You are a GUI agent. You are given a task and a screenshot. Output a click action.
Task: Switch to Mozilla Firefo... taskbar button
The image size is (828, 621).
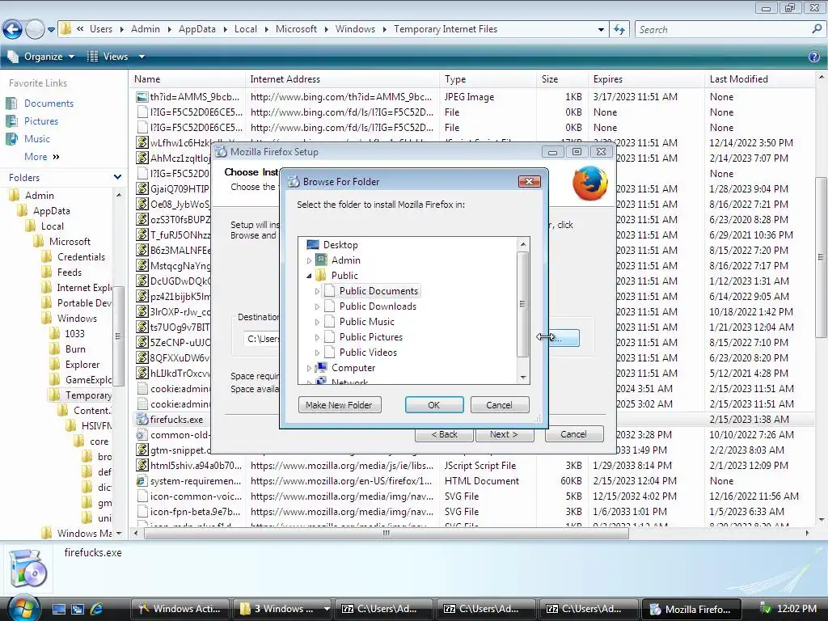tap(691, 609)
